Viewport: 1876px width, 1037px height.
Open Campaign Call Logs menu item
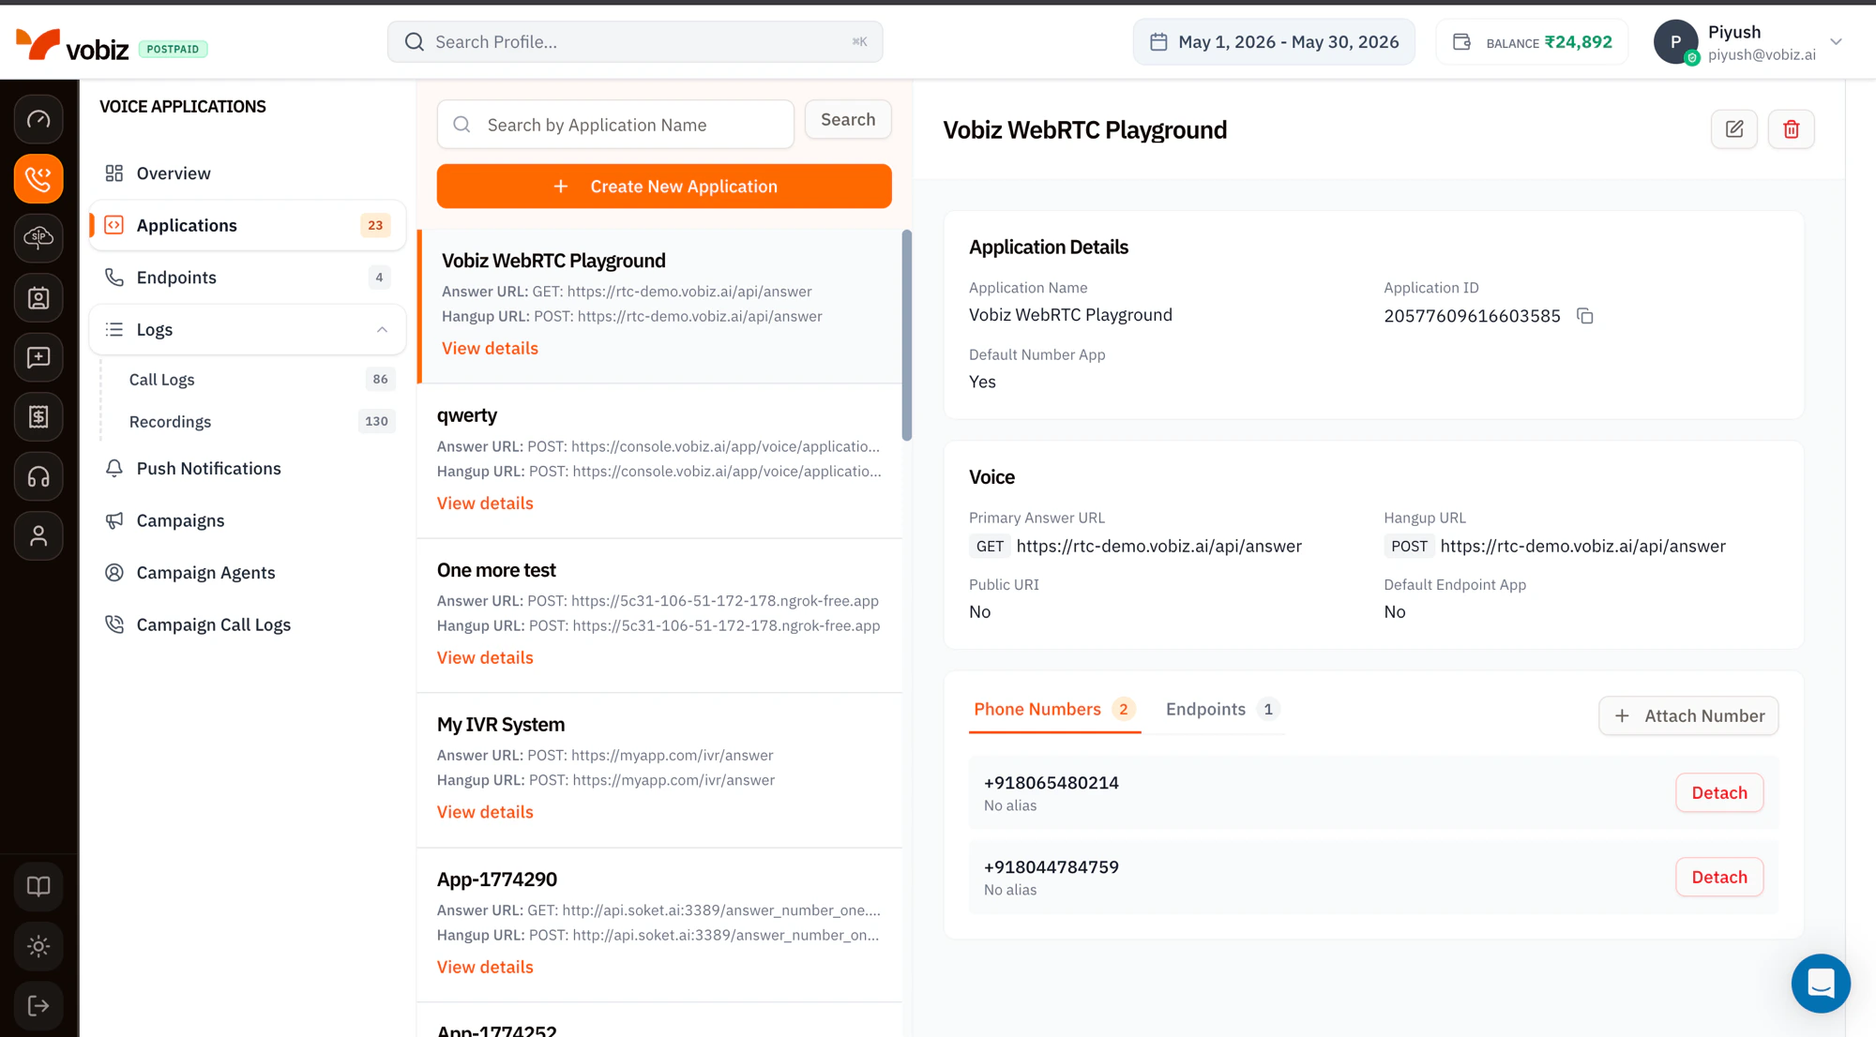click(248, 624)
